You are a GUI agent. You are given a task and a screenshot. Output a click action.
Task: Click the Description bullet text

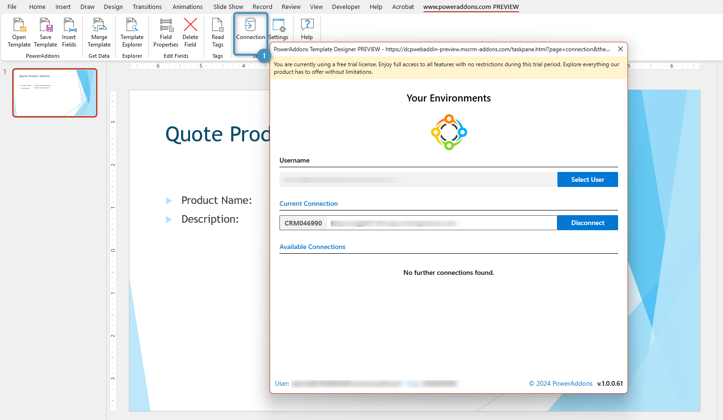coord(210,219)
